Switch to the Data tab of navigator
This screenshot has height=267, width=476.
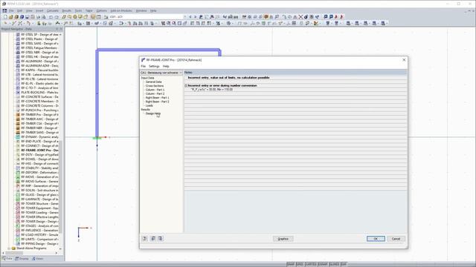7,259
